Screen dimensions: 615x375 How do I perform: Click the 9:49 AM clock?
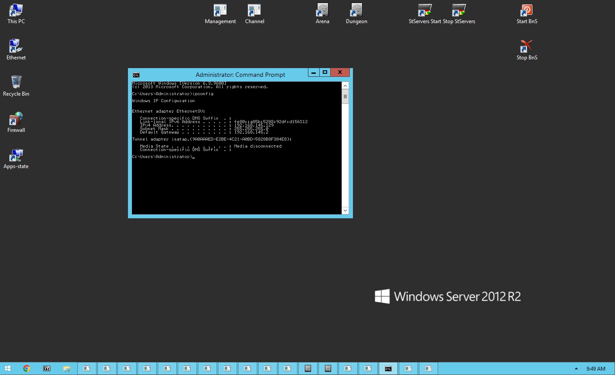click(596, 368)
